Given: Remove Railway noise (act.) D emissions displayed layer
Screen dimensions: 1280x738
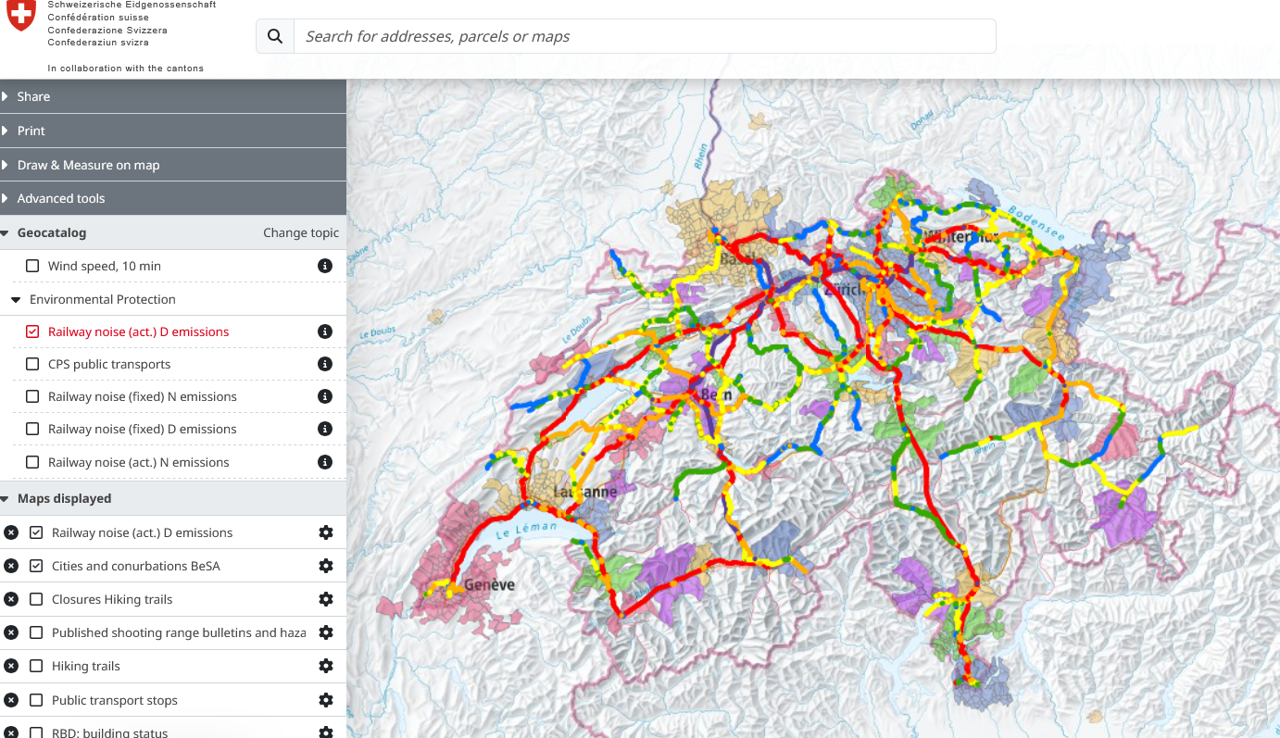Looking at the screenshot, I should click(11, 532).
